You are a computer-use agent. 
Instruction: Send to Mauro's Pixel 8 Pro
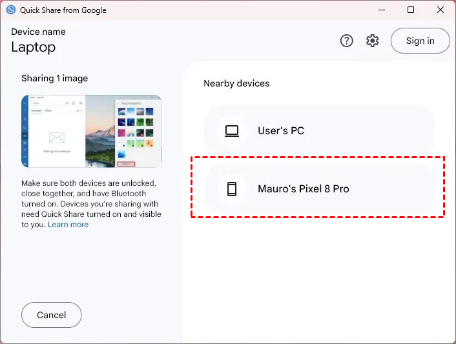tap(319, 189)
